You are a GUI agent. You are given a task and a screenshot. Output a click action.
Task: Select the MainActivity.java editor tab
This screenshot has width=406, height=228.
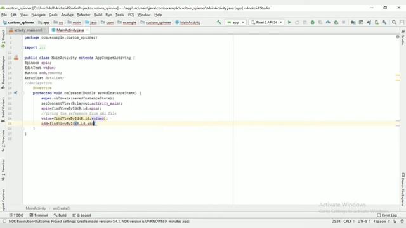tap(70, 30)
